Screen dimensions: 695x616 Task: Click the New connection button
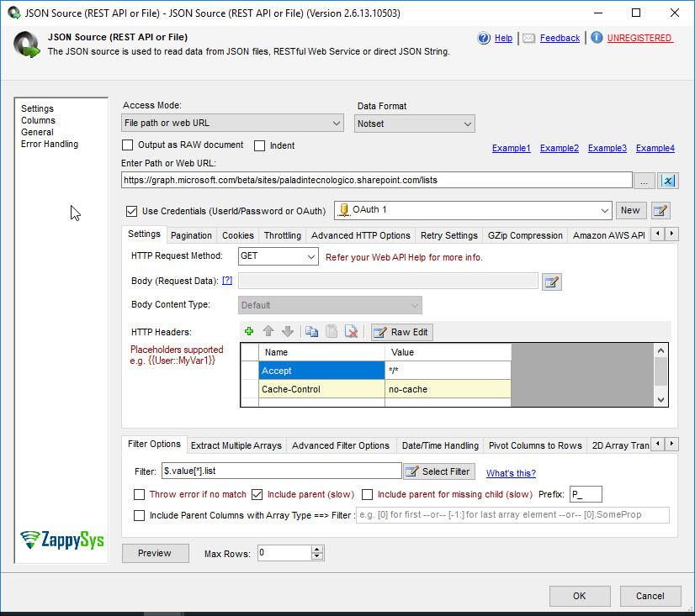[x=631, y=210]
